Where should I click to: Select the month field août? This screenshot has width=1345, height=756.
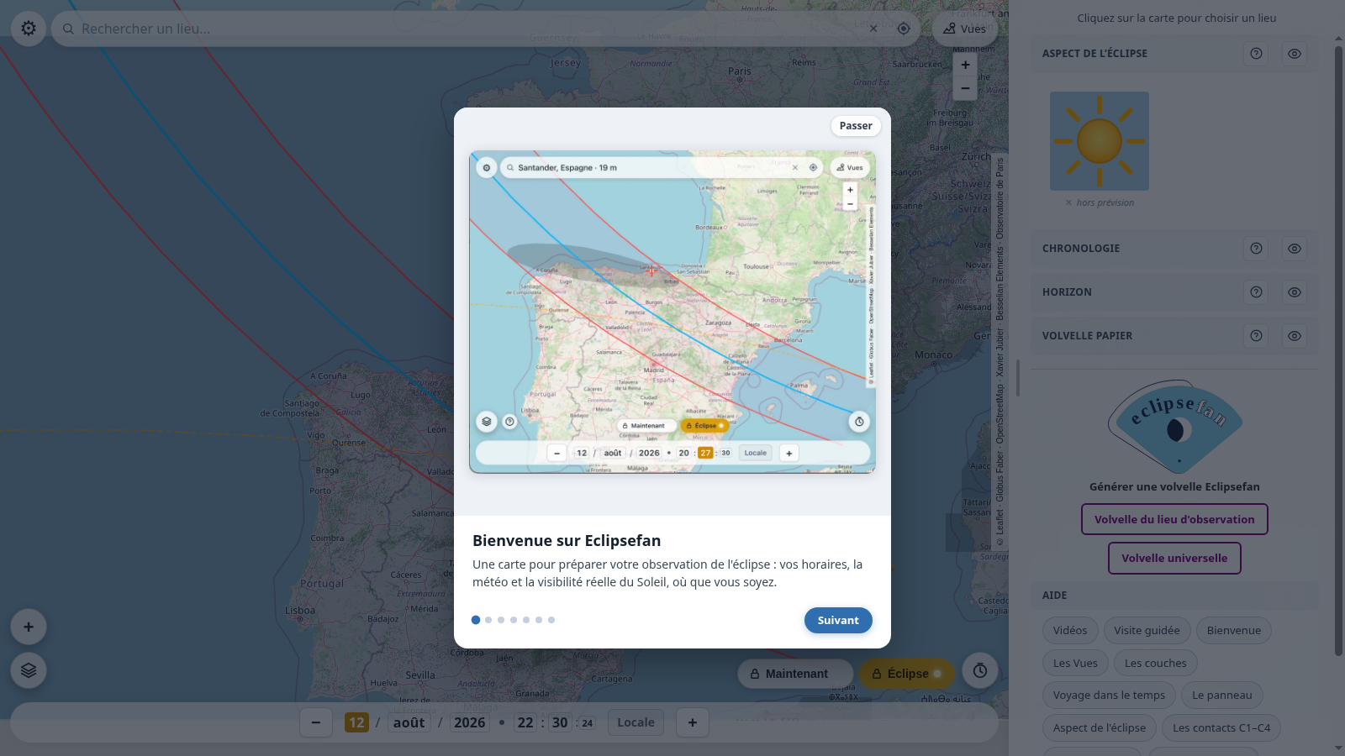tap(409, 722)
